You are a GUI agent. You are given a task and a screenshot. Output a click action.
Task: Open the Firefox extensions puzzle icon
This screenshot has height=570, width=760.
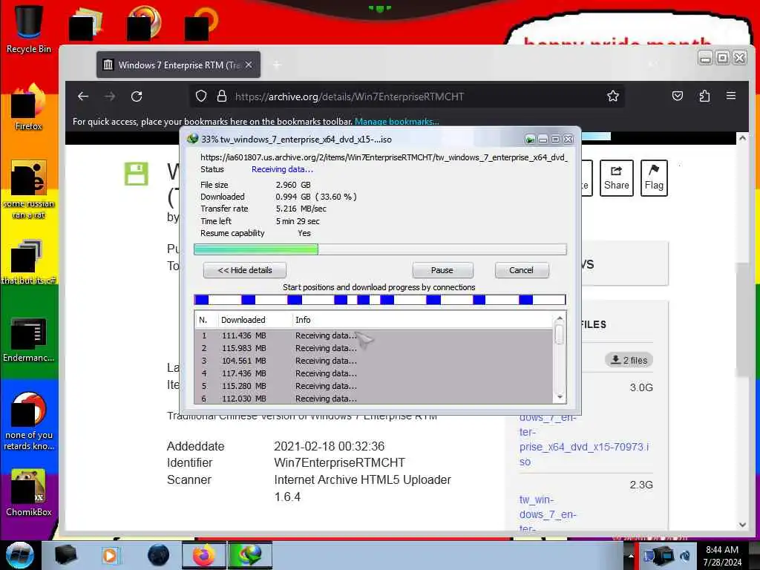[705, 96]
